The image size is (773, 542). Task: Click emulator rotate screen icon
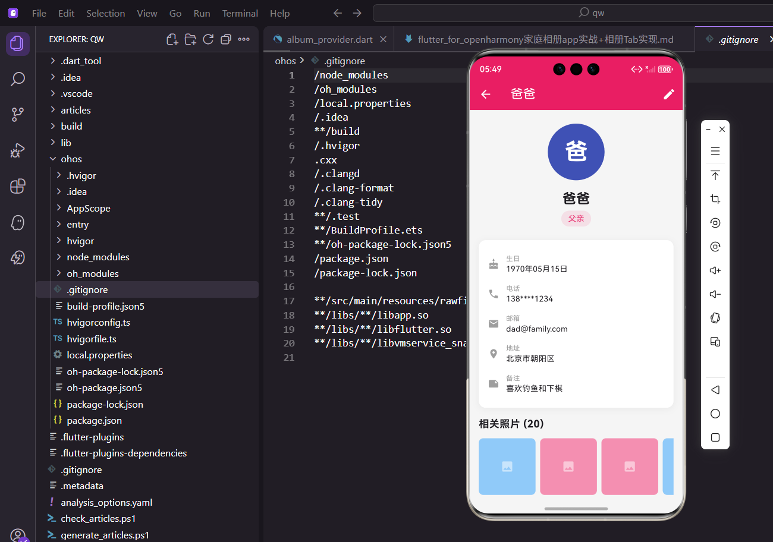pos(715,318)
